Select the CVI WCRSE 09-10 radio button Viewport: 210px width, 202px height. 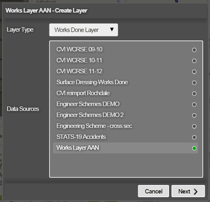[x=194, y=50]
